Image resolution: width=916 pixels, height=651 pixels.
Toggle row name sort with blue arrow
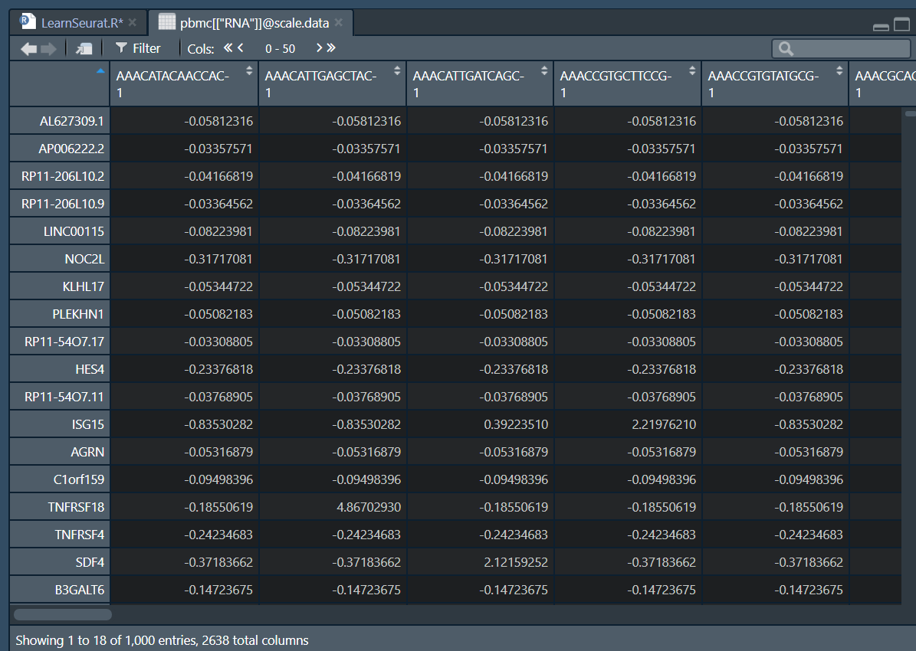click(100, 71)
